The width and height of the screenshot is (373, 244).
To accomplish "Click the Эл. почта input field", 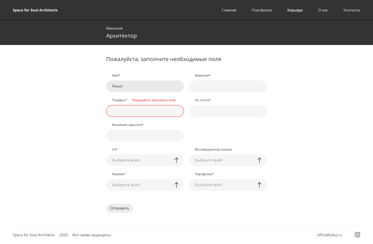I will pos(228,111).
